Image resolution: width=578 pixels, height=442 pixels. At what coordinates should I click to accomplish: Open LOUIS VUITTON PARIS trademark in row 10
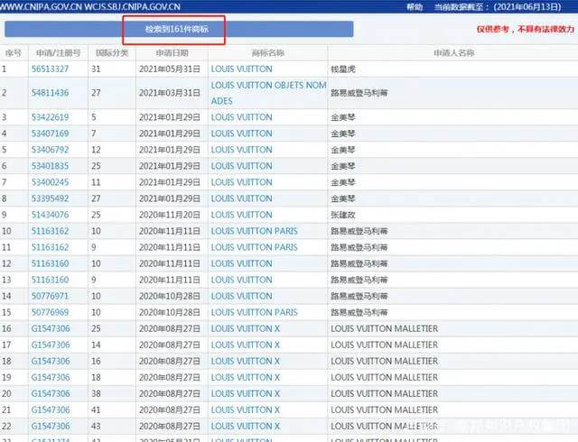coord(255,231)
